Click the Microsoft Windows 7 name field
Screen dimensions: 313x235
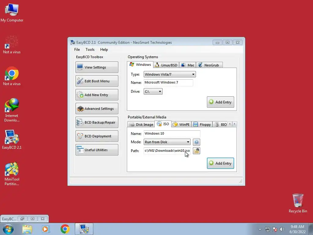(168, 83)
